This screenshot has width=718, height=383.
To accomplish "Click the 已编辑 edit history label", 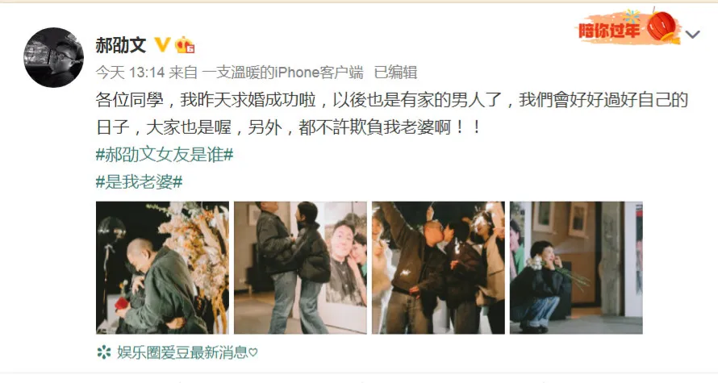I will click(395, 73).
